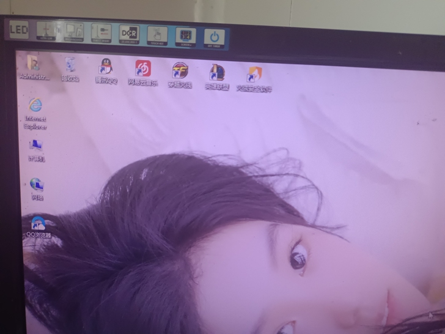
Task: Select monitor-with-music-note icon in OSD bar
Action: point(74,31)
